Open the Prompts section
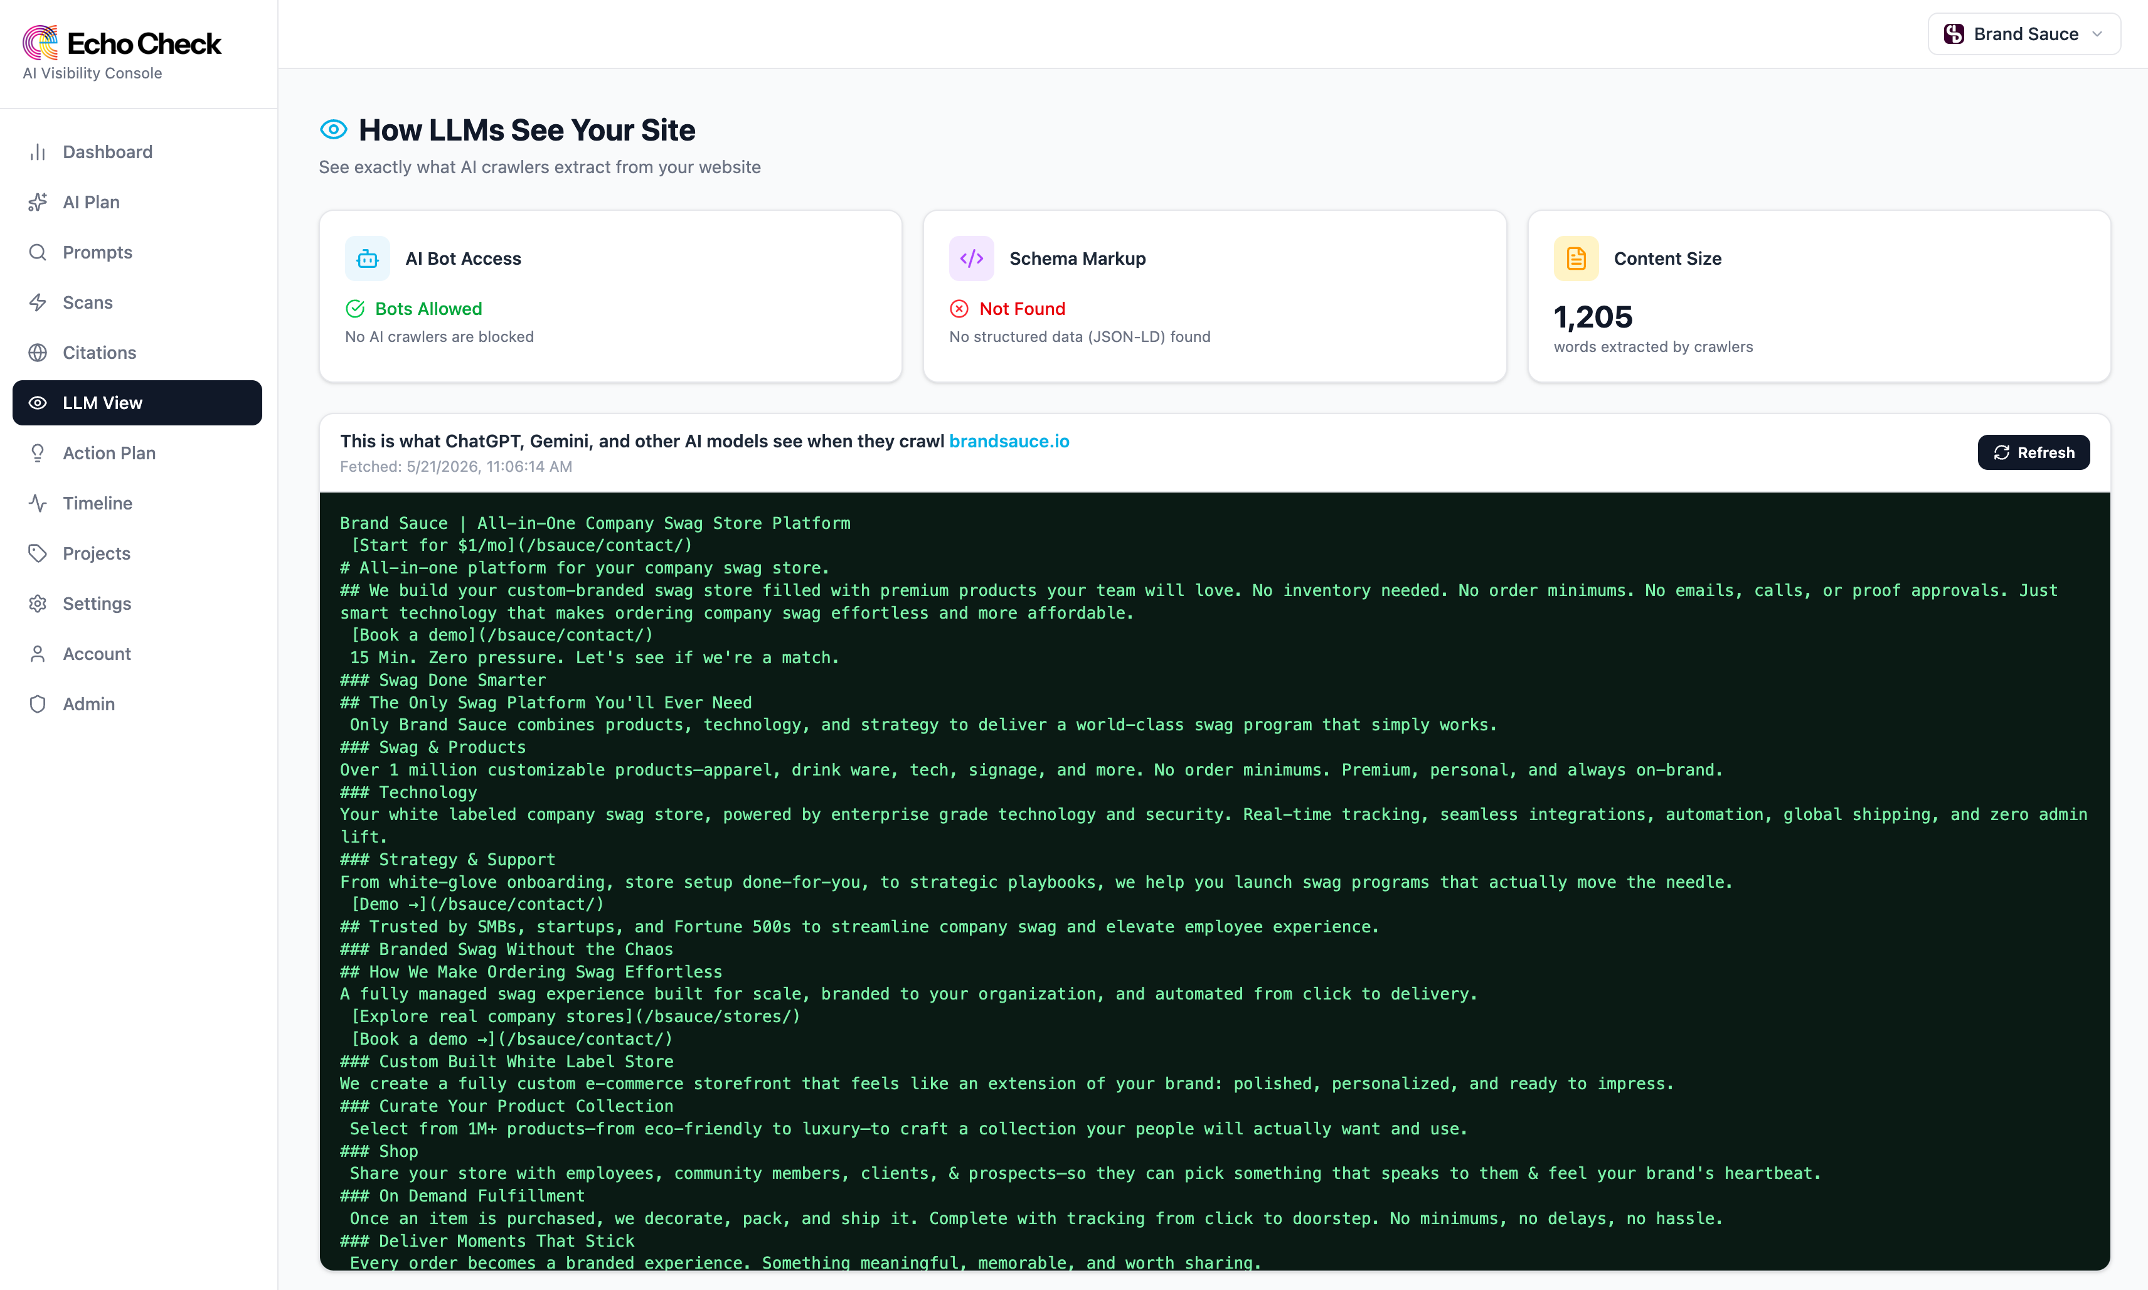The image size is (2148, 1290). click(137, 252)
